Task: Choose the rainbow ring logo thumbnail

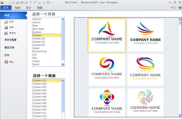Action: tap(107, 70)
